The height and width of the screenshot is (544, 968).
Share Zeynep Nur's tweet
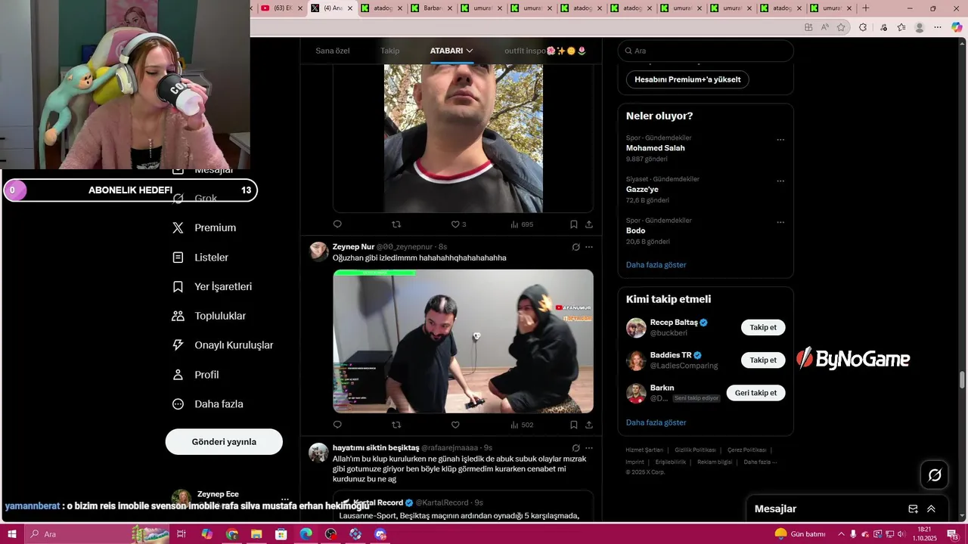coord(589,425)
